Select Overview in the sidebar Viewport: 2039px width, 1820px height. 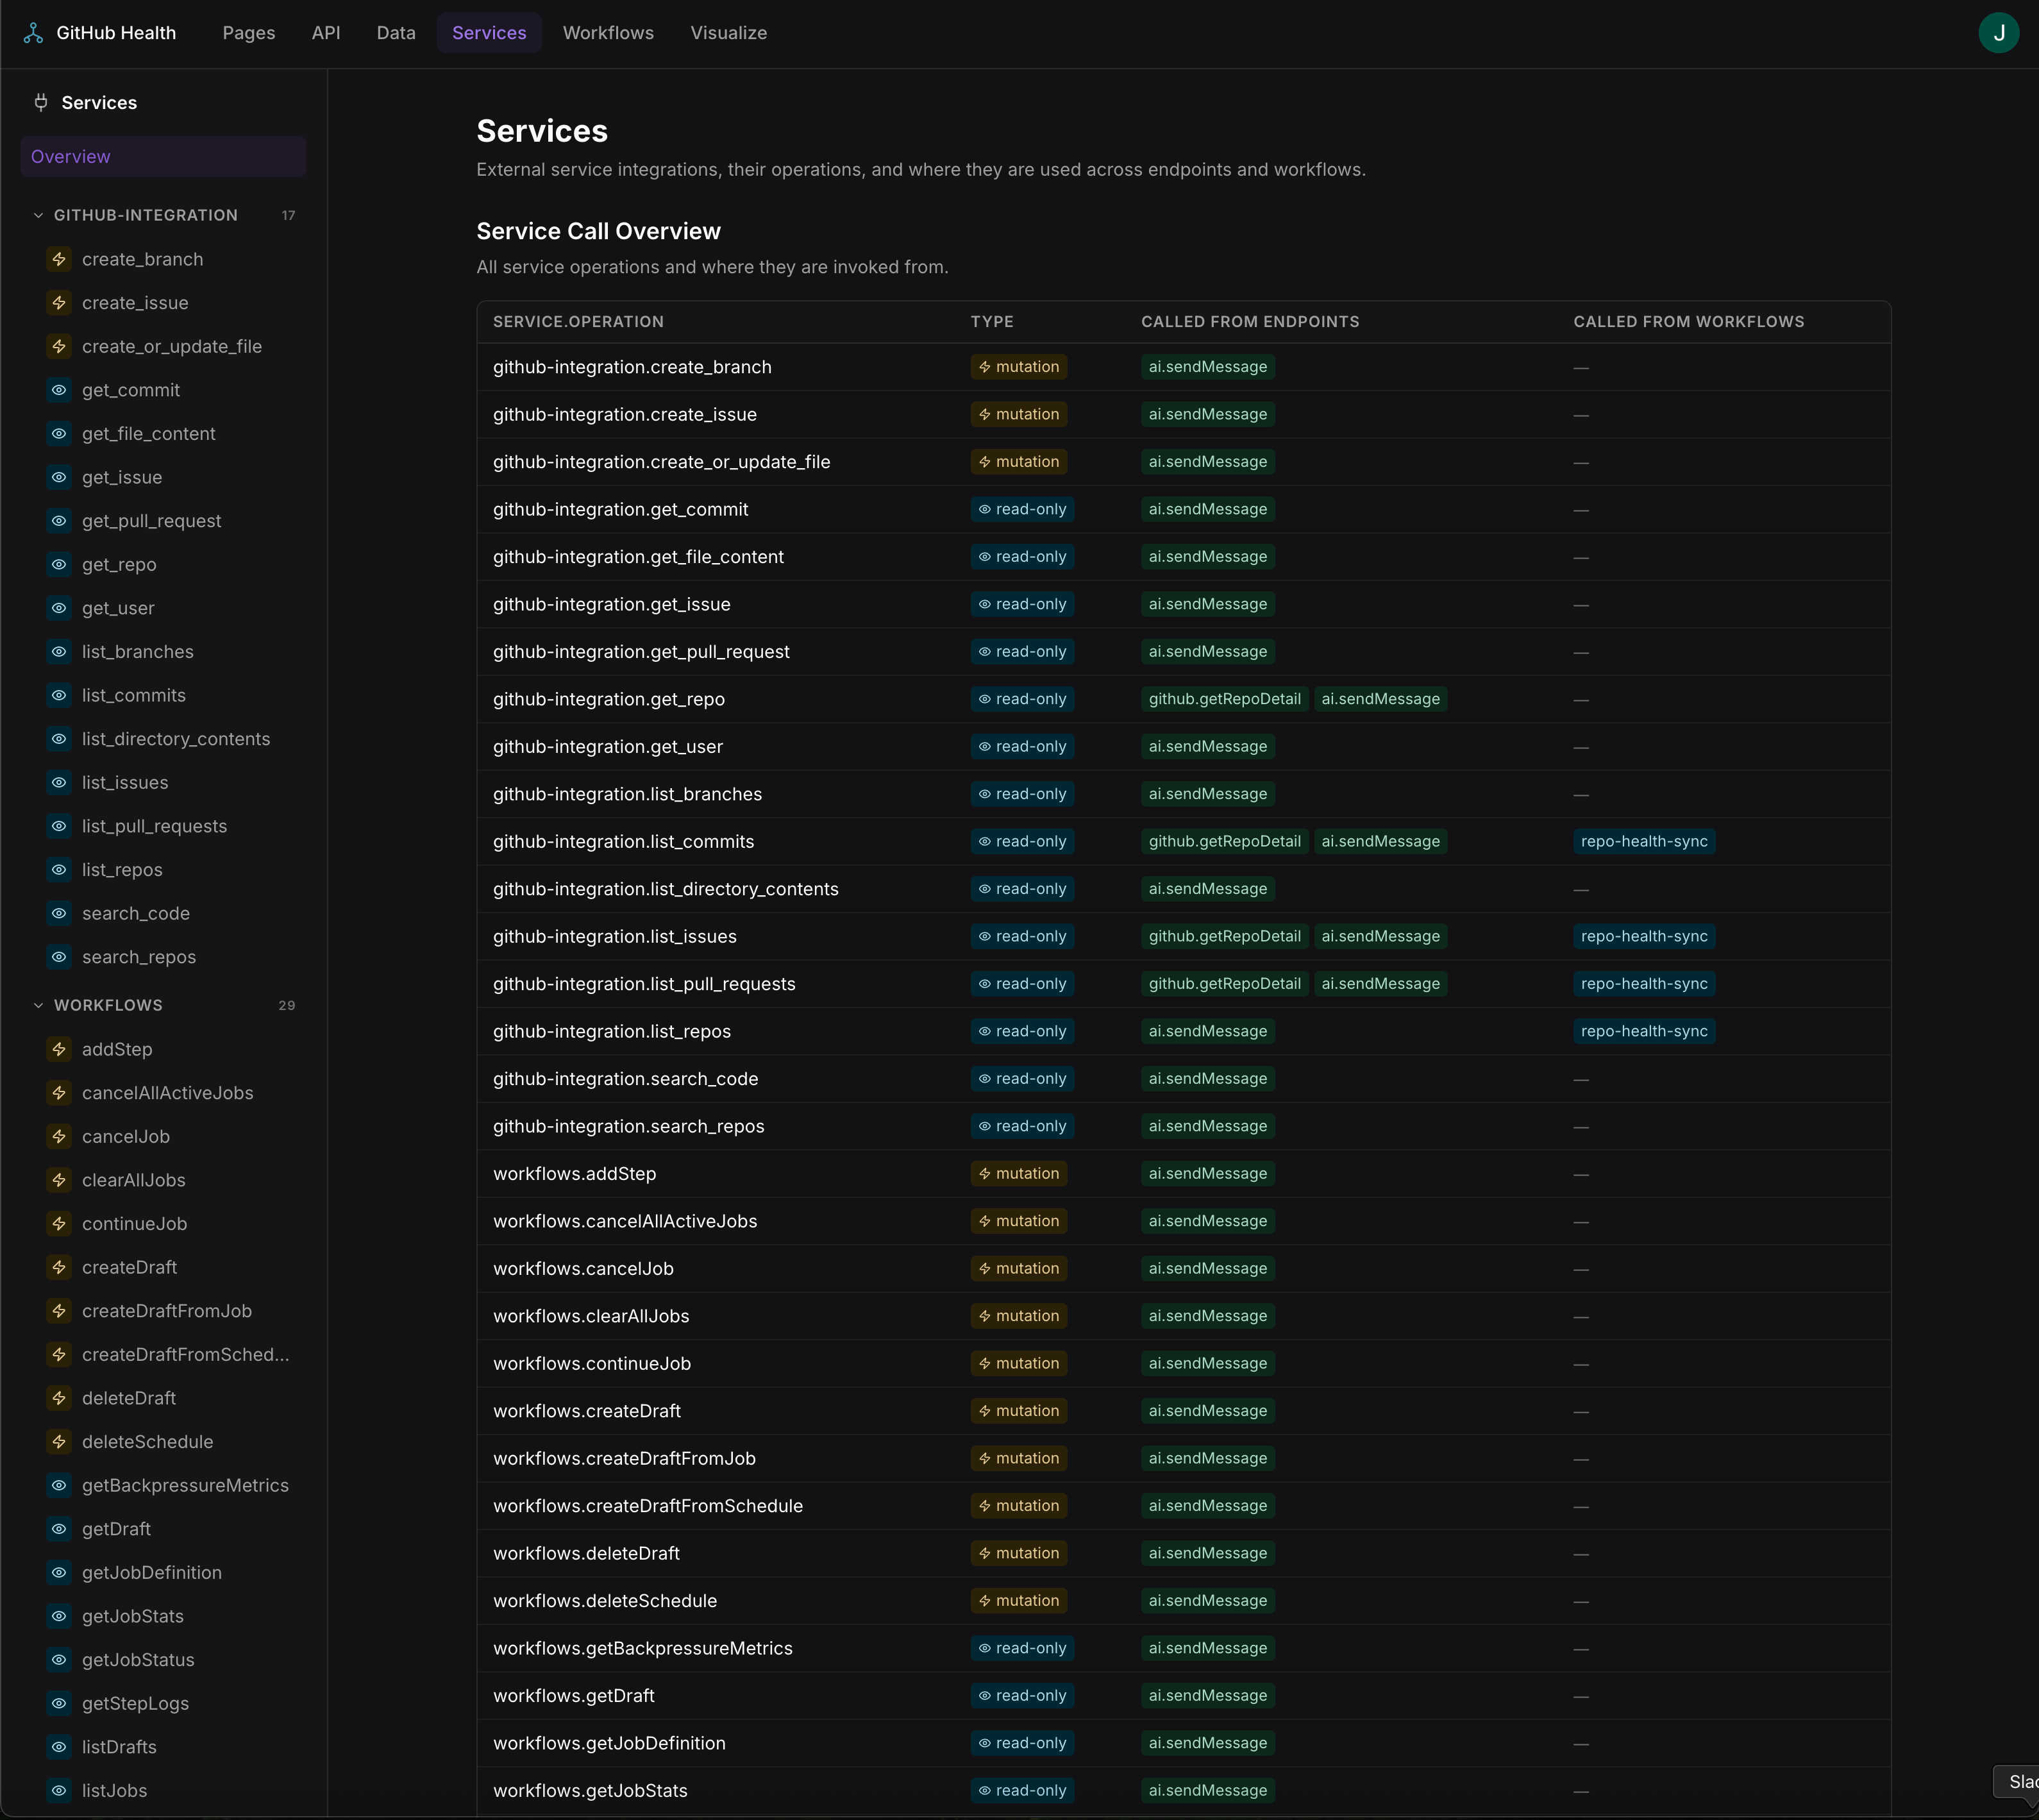[163, 157]
